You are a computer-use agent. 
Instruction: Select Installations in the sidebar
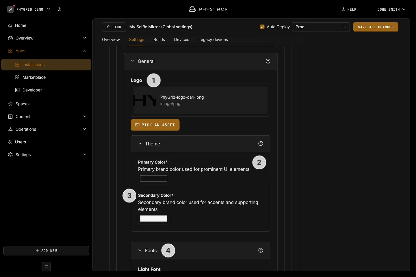(46, 65)
